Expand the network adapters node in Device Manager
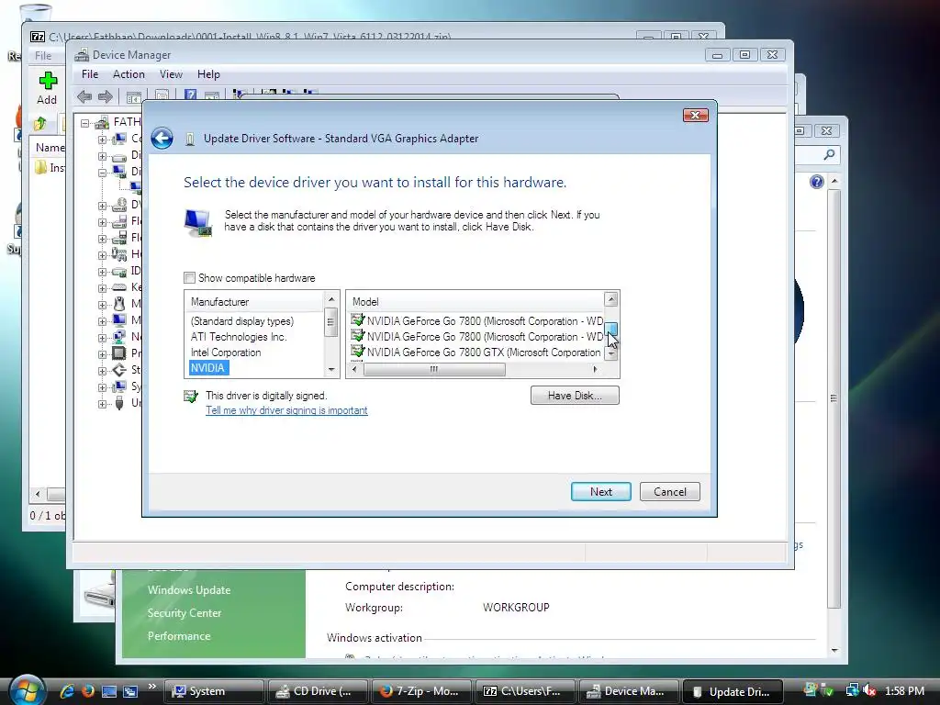Image resolution: width=940 pixels, height=705 pixels. coord(103,338)
